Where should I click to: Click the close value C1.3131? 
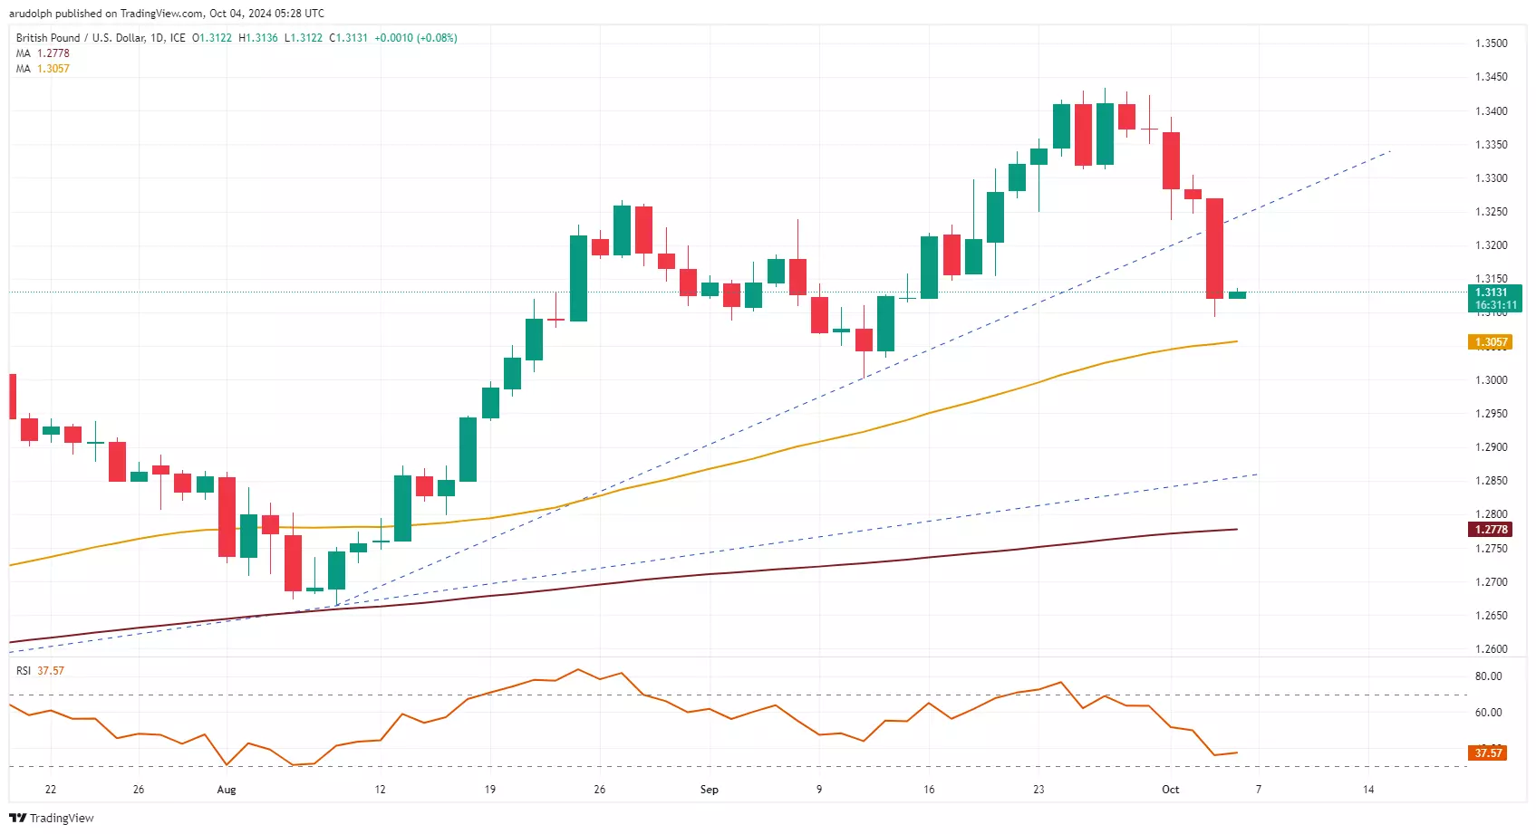tap(349, 38)
